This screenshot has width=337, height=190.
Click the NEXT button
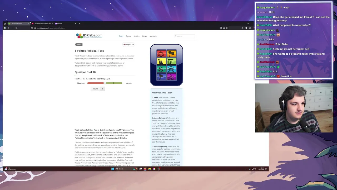[x=98, y=89]
